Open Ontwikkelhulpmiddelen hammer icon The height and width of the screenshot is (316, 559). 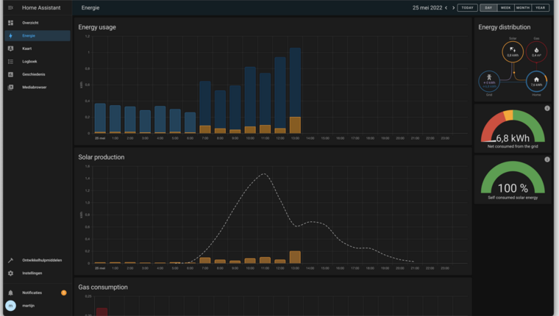point(10,260)
